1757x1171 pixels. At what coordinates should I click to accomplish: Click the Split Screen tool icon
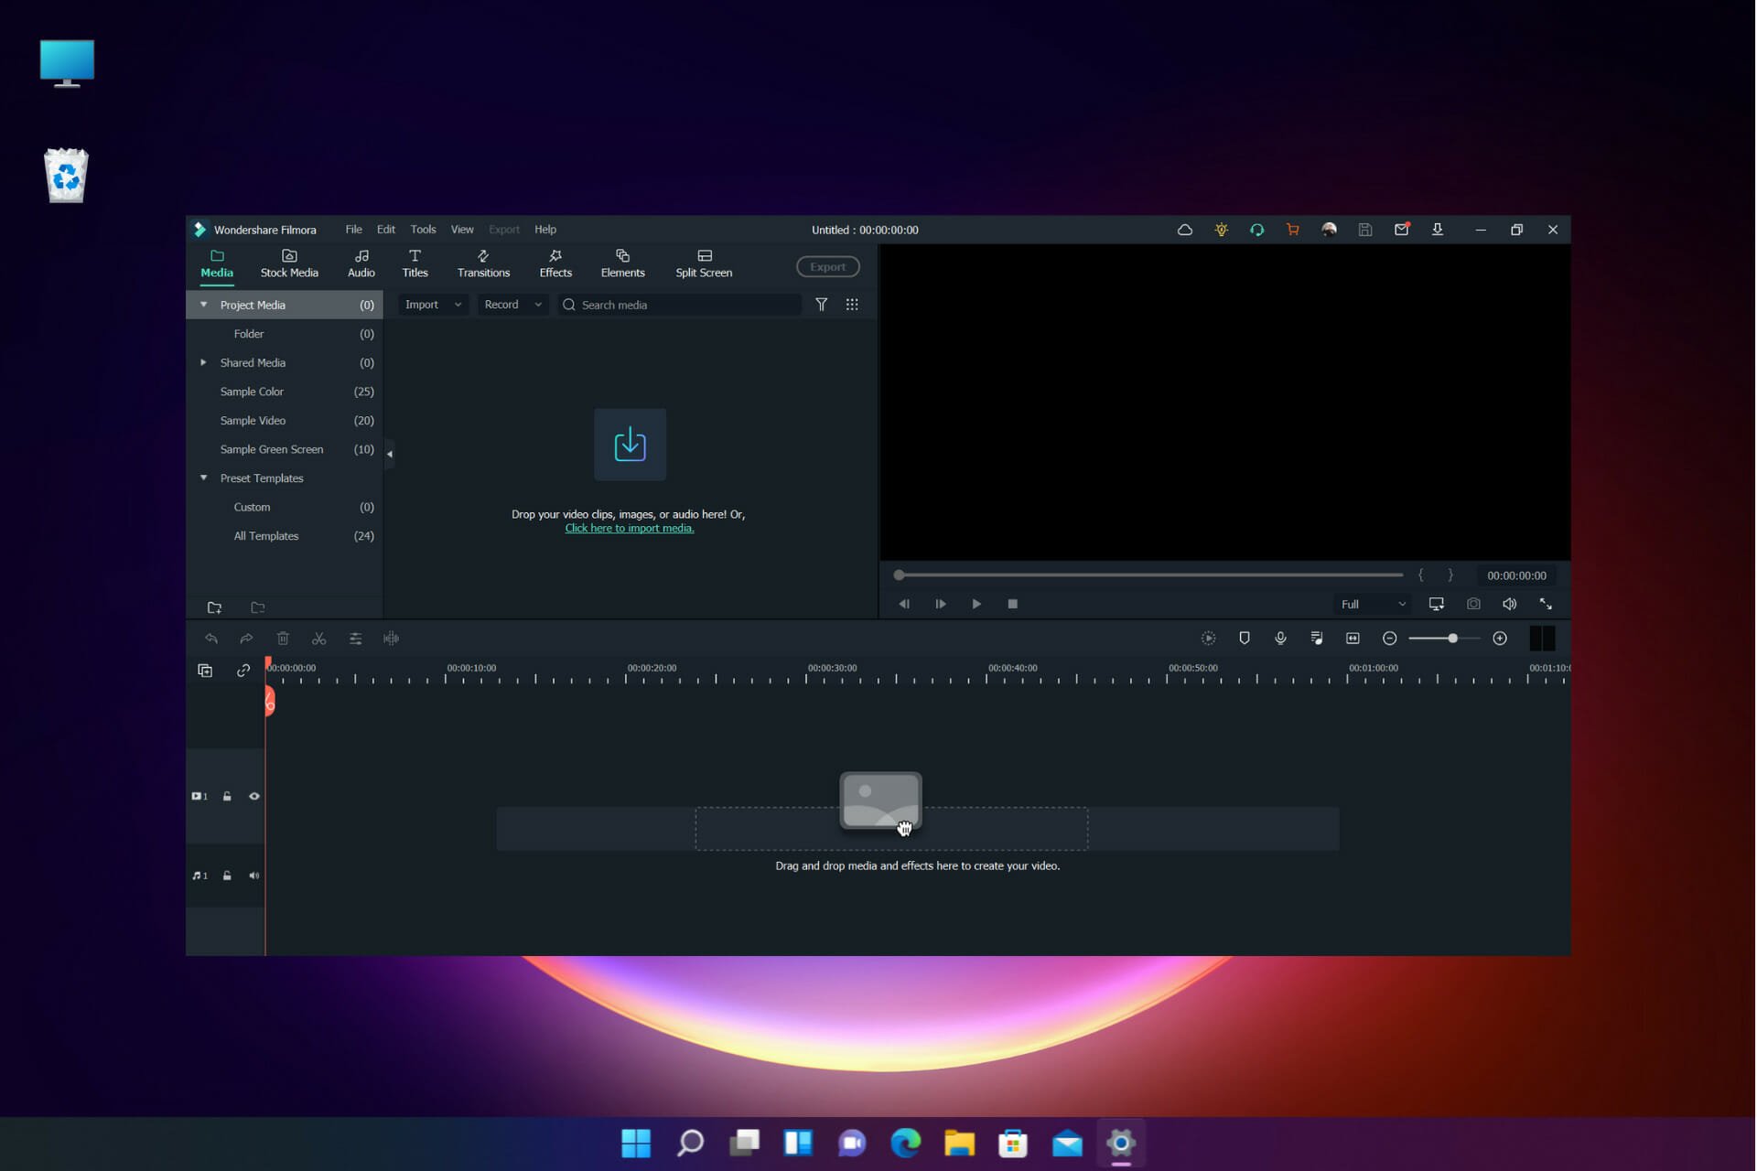pos(704,262)
